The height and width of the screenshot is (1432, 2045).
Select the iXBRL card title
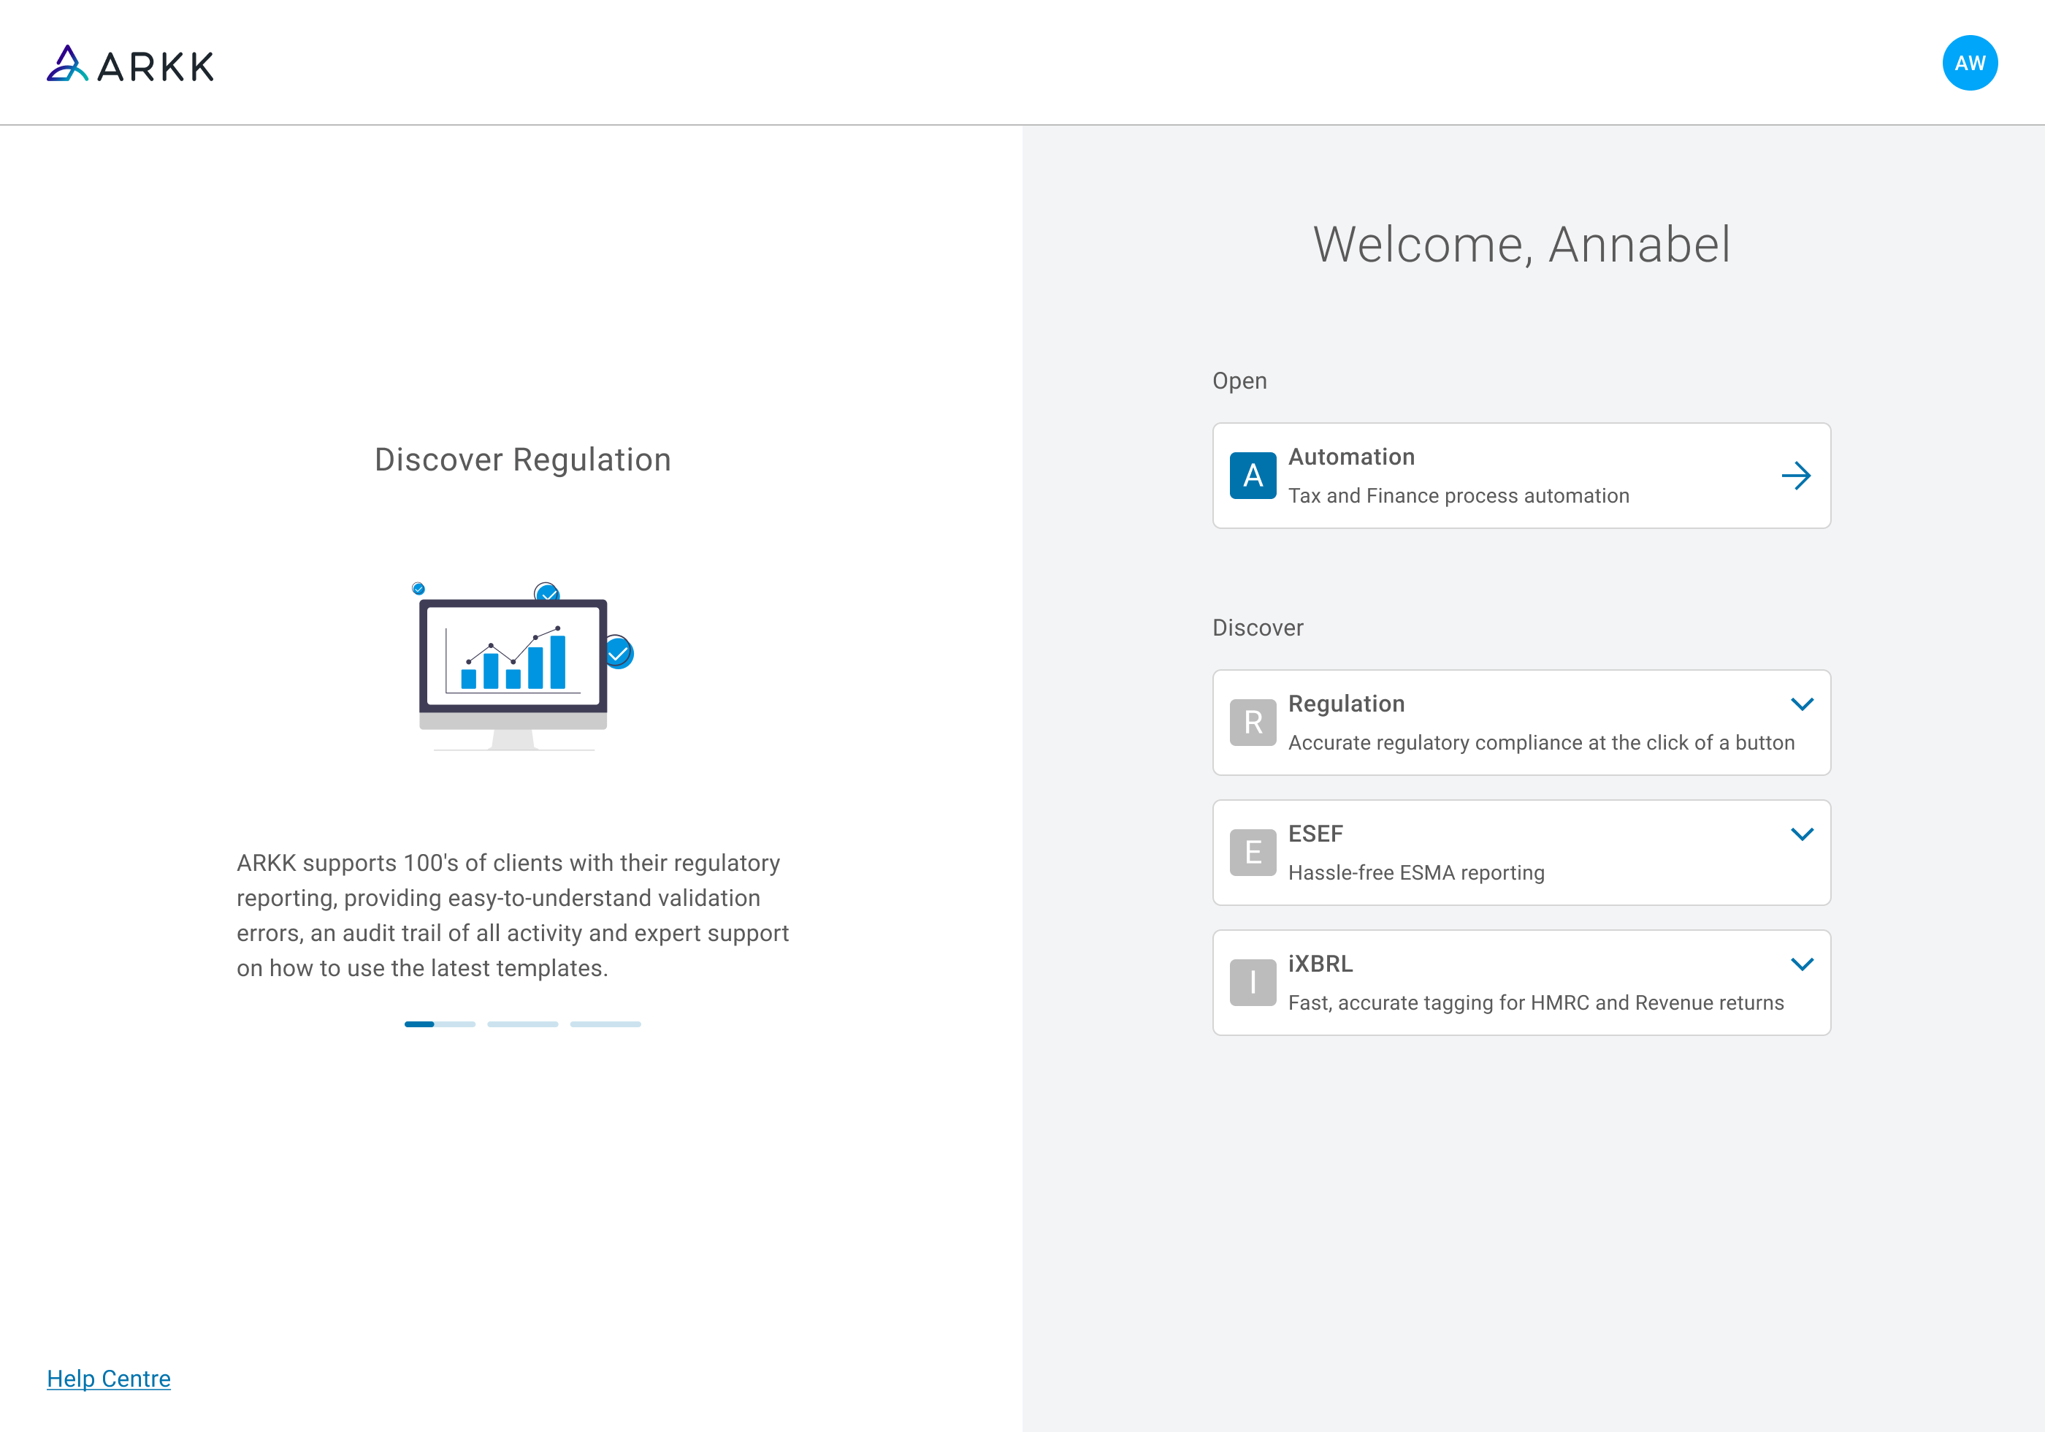point(1320,964)
